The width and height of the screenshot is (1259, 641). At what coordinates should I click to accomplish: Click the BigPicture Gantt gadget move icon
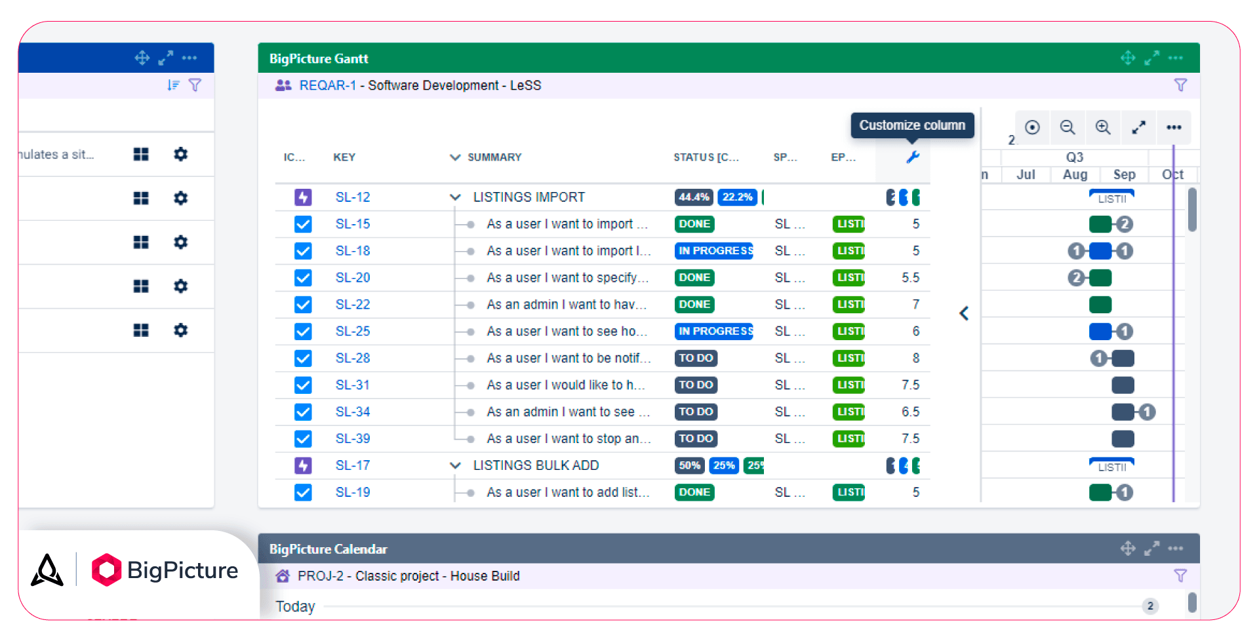(1128, 58)
